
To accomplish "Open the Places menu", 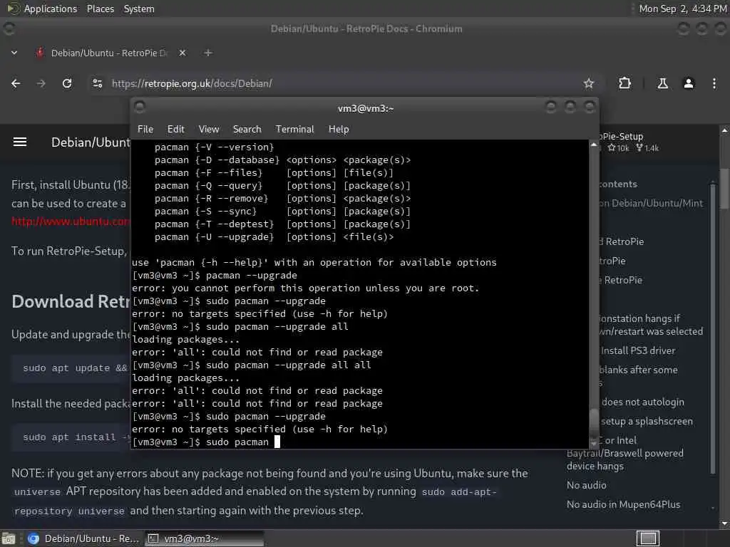I will click(100, 9).
